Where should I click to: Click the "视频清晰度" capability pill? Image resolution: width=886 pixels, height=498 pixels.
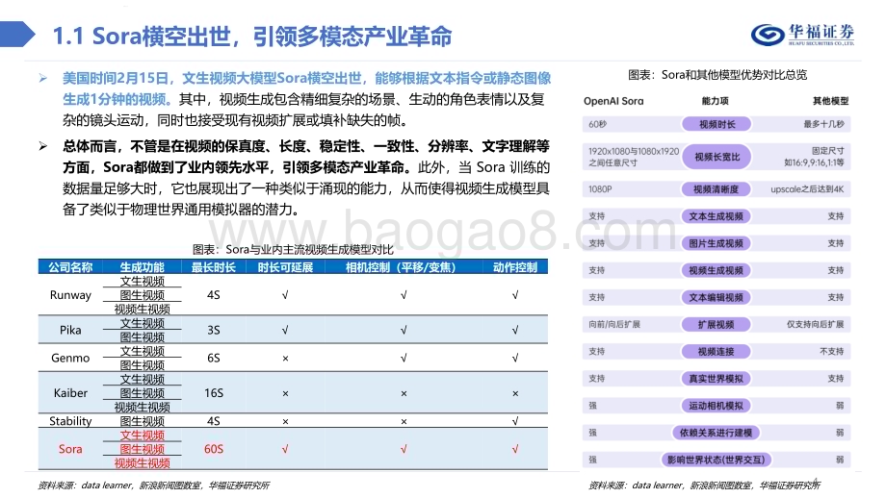pyautogui.click(x=717, y=189)
